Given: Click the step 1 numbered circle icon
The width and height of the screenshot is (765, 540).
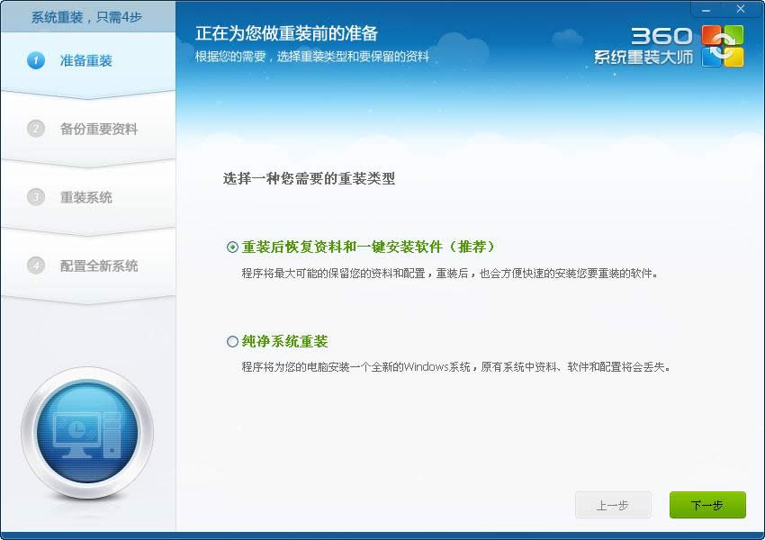Looking at the screenshot, I should coord(36,60).
